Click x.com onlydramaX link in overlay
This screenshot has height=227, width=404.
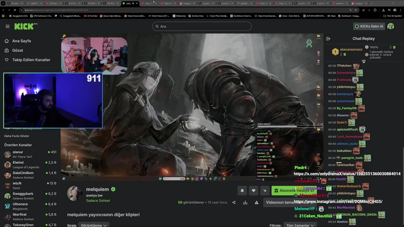click(x=347, y=174)
